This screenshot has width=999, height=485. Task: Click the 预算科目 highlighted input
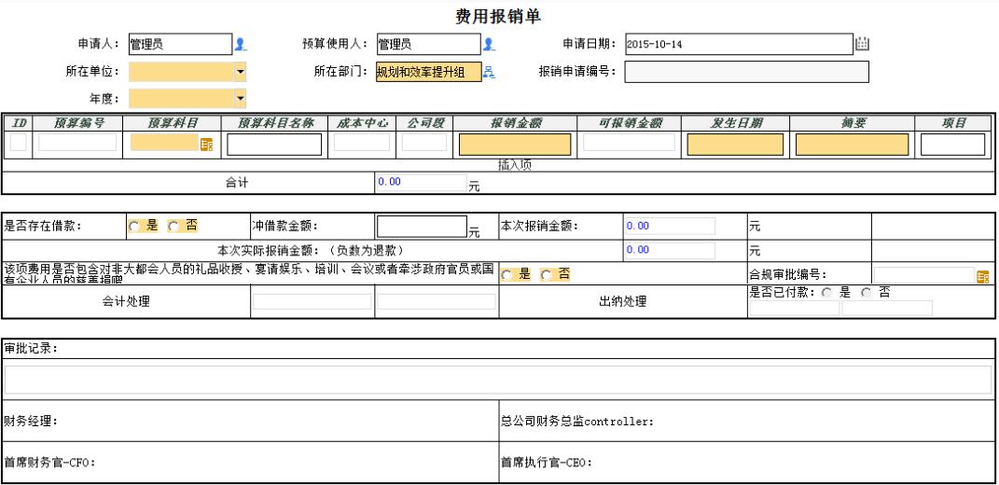click(165, 142)
